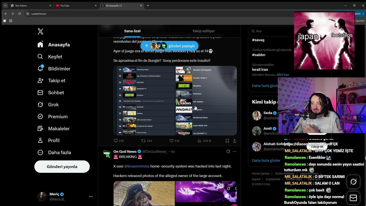Open #savaş trending topic
This screenshot has height=206, width=366.
click(x=258, y=40)
